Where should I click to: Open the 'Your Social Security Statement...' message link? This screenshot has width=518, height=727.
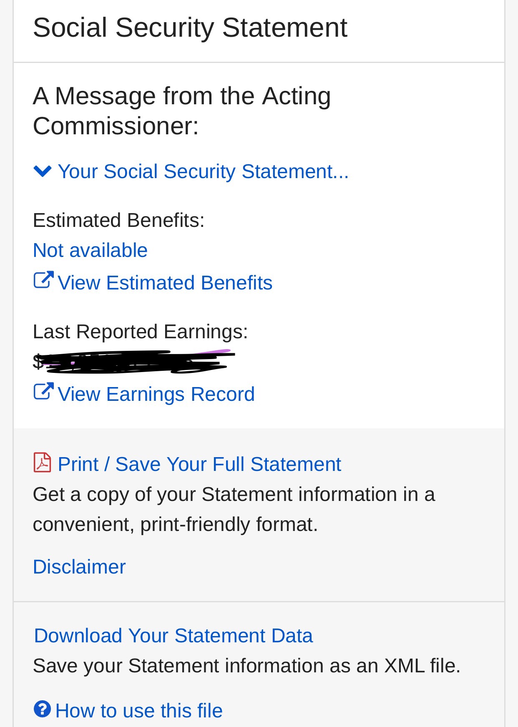pos(203,171)
